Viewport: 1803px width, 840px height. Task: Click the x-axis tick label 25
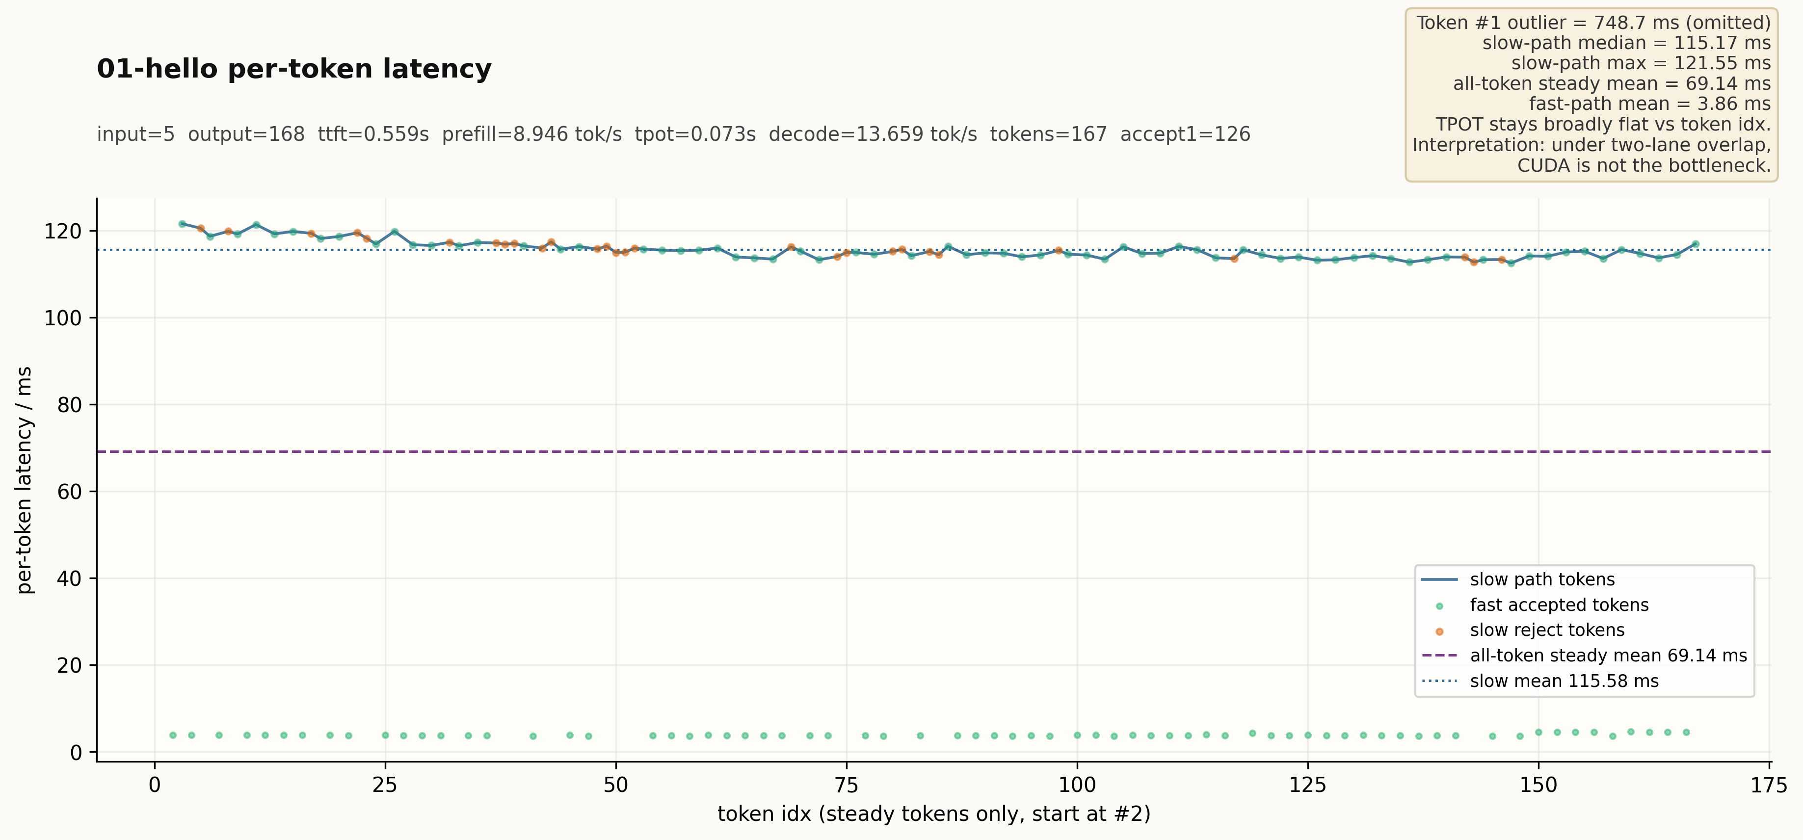385,786
